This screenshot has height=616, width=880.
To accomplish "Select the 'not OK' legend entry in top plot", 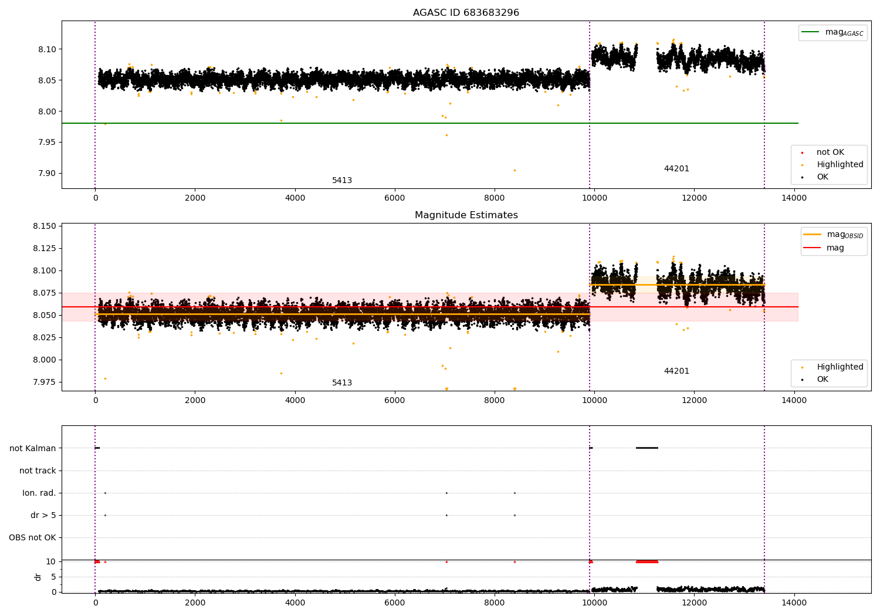I will point(823,153).
